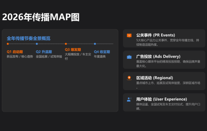Image resolution: width=207 pixels, height=131 pixels.
Task: Select the Q2 blue timeline dot
Action: 37,44
